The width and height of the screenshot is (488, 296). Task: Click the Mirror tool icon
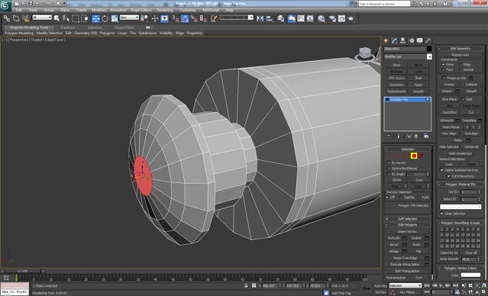pos(260,18)
